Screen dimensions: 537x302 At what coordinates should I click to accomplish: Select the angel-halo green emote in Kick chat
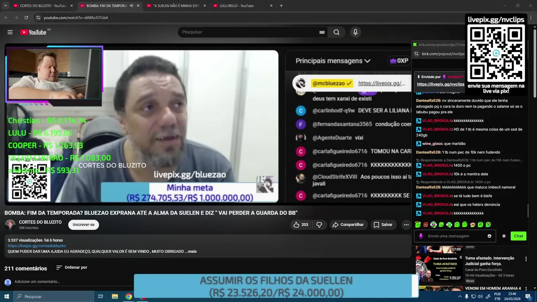pyautogui.click(x=418, y=224)
